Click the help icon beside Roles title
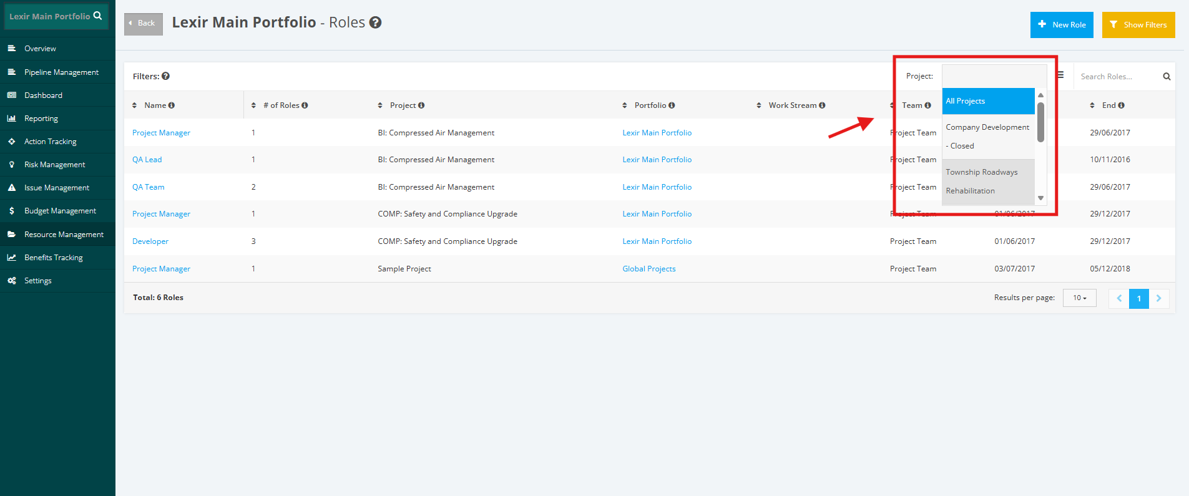Image resolution: width=1189 pixels, height=496 pixels. [x=375, y=22]
